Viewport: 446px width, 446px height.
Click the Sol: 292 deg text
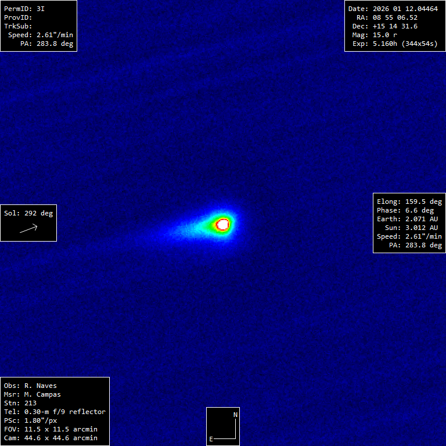coord(28,213)
